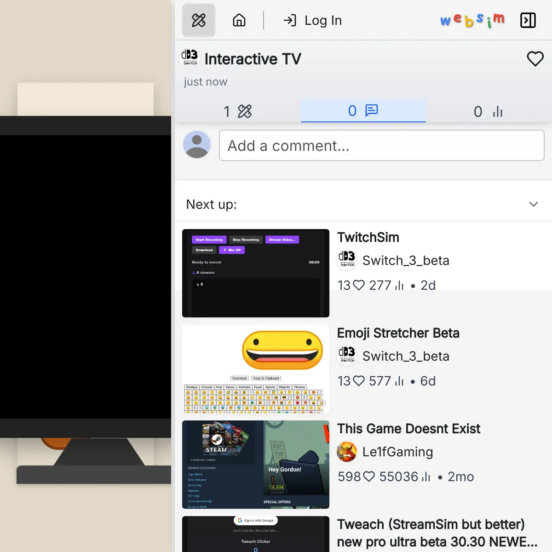Open the Emoji Stretcher Beta title link
The height and width of the screenshot is (552, 552).
click(x=398, y=333)
